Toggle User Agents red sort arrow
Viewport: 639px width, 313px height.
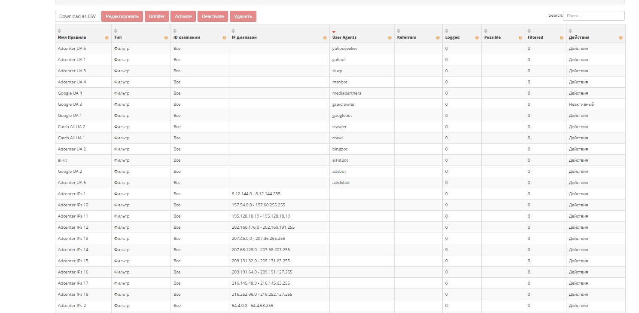(334, 31)
